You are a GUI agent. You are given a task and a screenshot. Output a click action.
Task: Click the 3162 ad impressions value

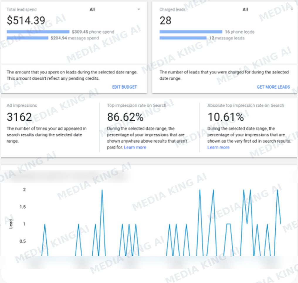point(19,117)
